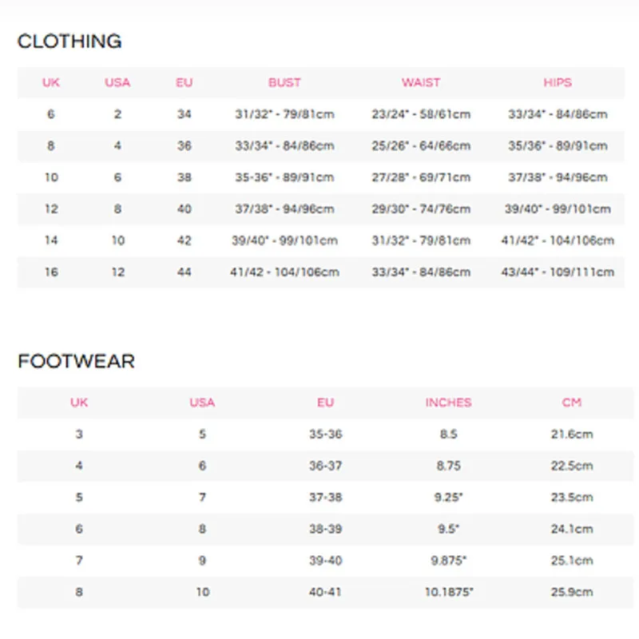The height and width of the screenshot is (639, 639).
Task: Select the BUST column header
Action: [x=284, y=82]
